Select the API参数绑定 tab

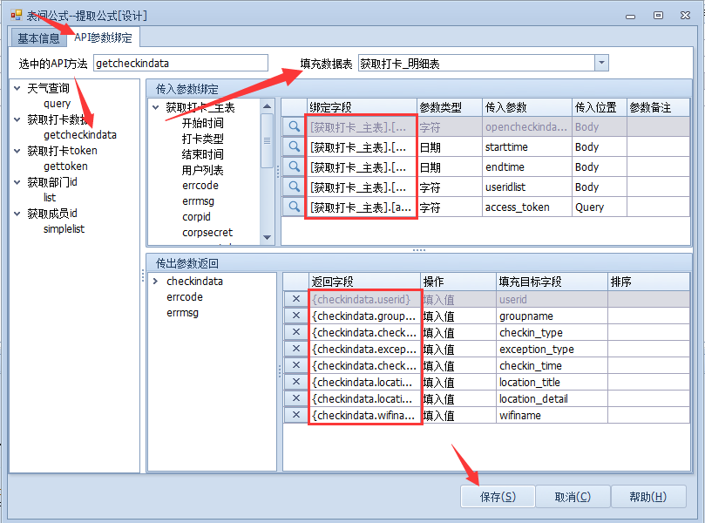[x=103, y=37]
